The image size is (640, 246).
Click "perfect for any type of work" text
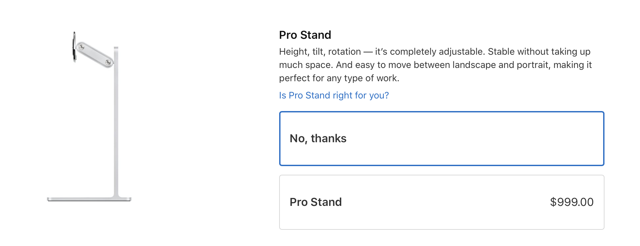(x=339, y=78)
